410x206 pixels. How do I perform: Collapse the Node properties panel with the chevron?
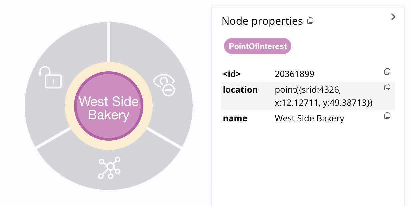pyautogui.click(x=393, y=17)
